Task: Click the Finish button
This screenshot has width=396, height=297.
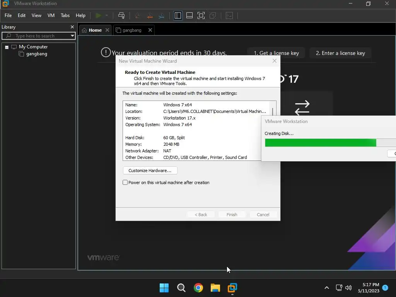Action: pyautogui.click(x=232, y=215)
